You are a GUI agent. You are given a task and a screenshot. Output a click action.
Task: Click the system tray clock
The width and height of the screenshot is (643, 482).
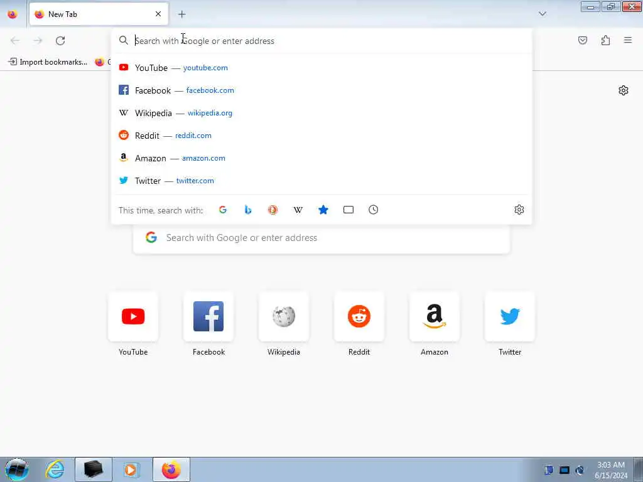click(x=611, y=469)
